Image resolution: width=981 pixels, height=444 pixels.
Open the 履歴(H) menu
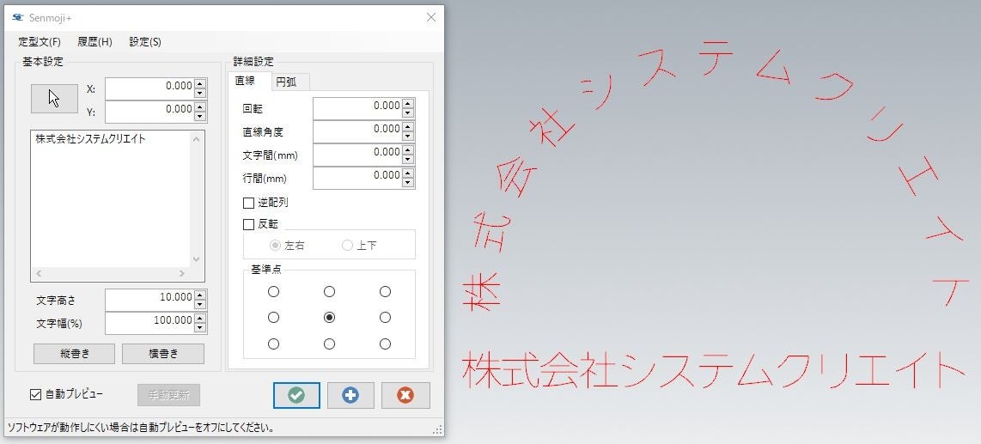pyautogui.click(x=95, y=43)
